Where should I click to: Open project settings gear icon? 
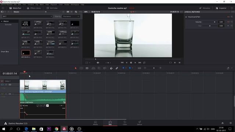[x=231, y=123]
